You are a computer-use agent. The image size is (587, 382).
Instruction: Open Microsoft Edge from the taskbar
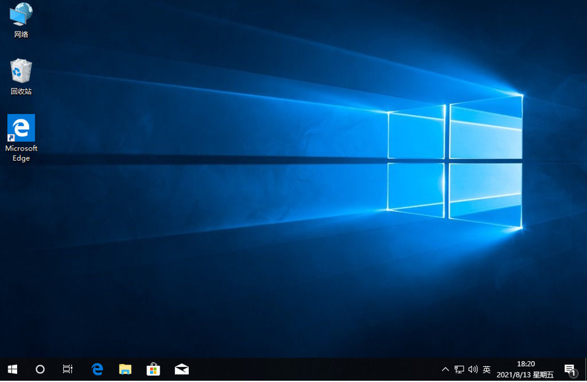pos(97,369)
